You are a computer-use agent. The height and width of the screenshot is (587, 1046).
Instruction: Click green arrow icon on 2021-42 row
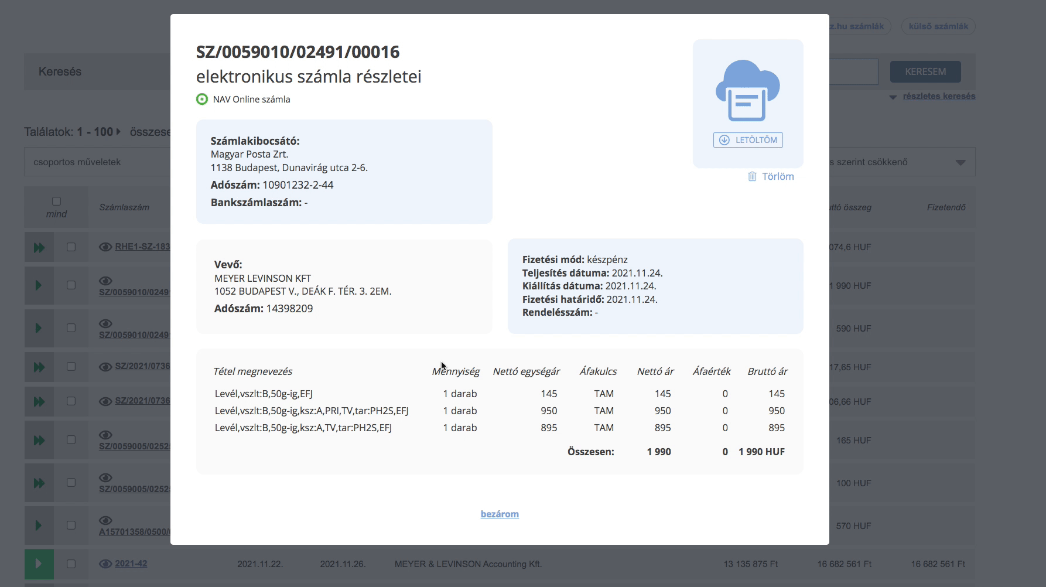pyautogui.click(x=39, y=564)
